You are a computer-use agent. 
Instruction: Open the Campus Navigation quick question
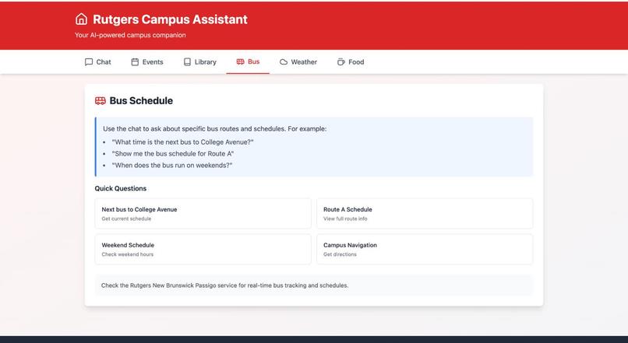(x=425, y=249)
